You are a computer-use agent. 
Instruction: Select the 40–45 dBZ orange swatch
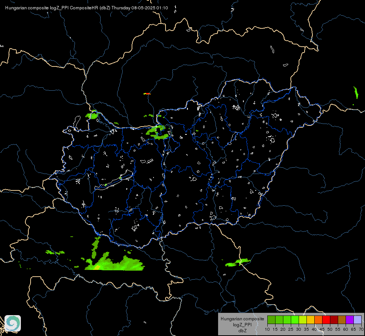click(318, 320)
